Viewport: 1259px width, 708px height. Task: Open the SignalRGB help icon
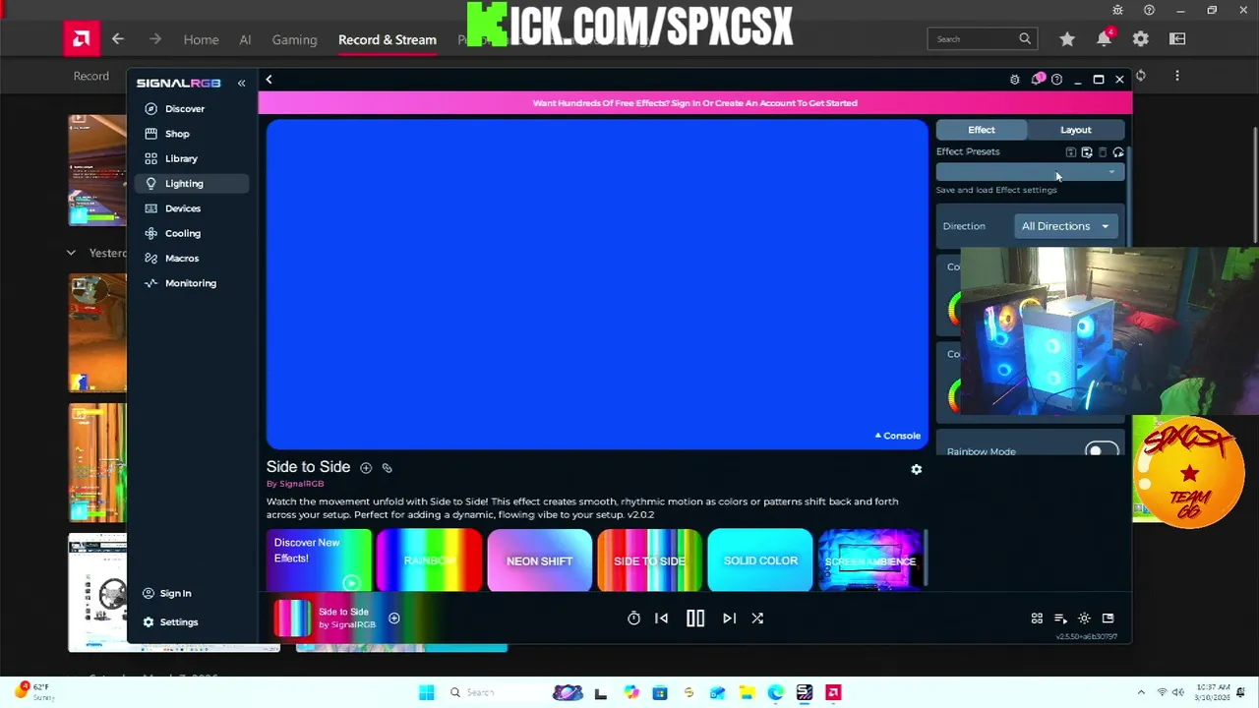click(x=1056, y=80)
